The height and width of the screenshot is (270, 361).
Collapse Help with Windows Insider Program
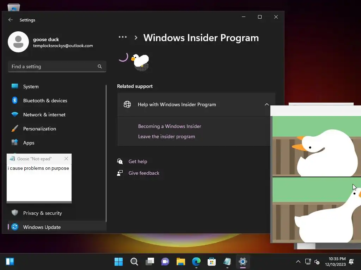[267, 104]
